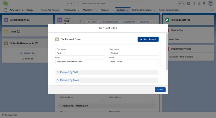216x118 pixels.
Task: Switch to the Secure File Transport tab
Action: pyautogui.click(x=51, y=10)
